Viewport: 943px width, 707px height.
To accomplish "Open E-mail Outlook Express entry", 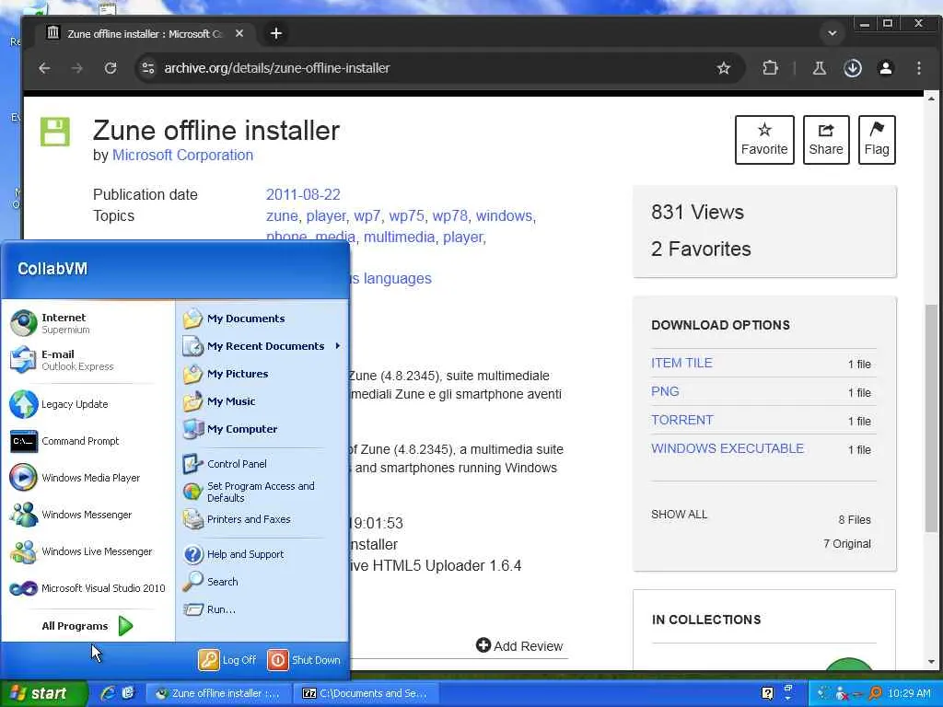I will 87,360.
